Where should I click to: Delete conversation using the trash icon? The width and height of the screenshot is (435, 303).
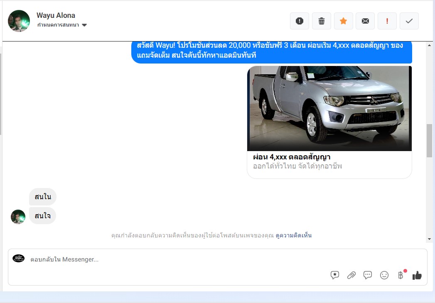(x=321, y=21)
